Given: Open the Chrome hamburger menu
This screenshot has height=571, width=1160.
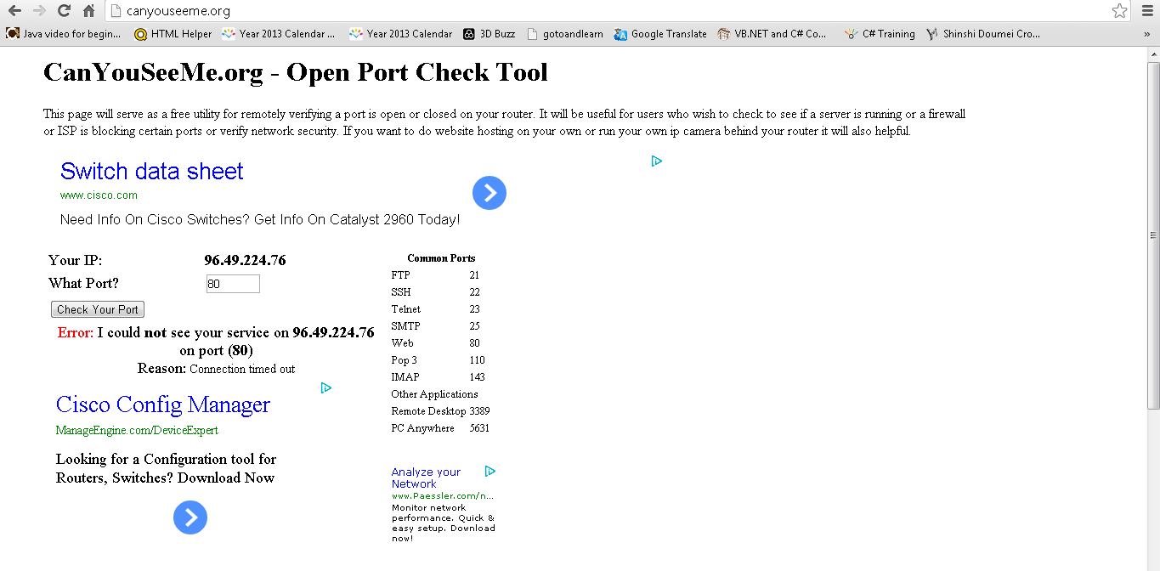Looking at the screenshot, I should [1147, 11].
